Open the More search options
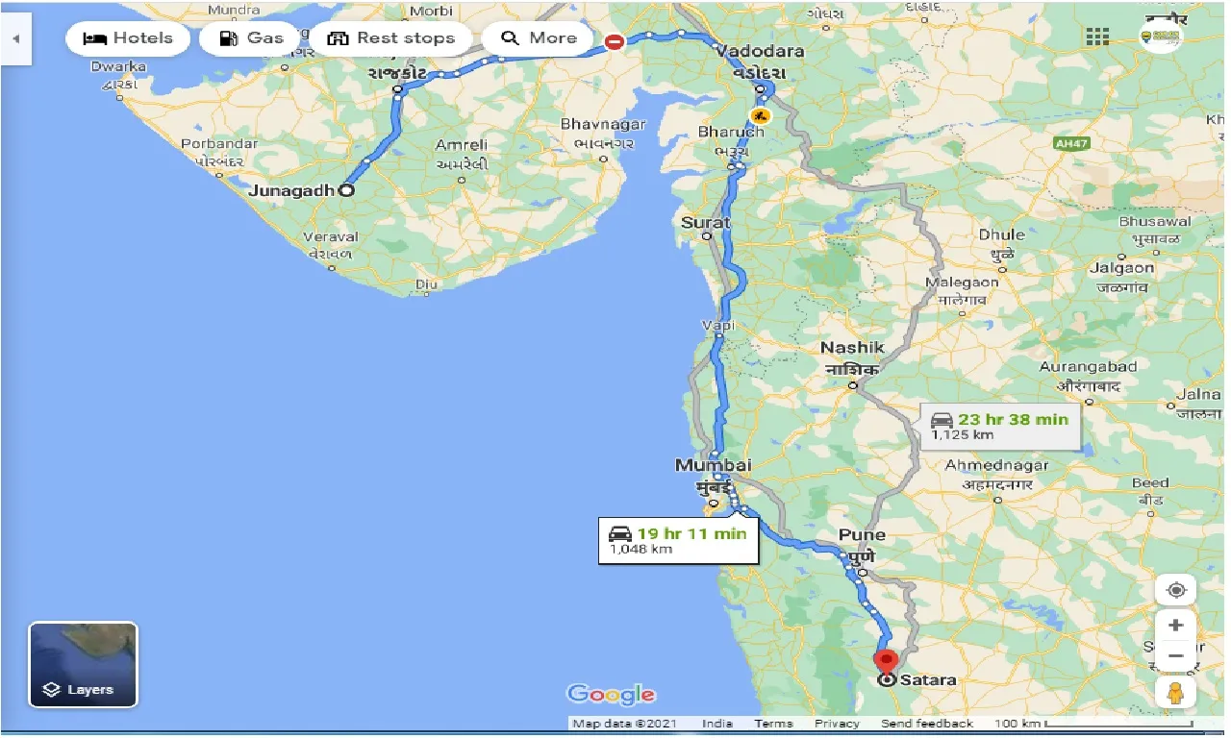The width and height of the screenshot is (1231, 738). 539,38
